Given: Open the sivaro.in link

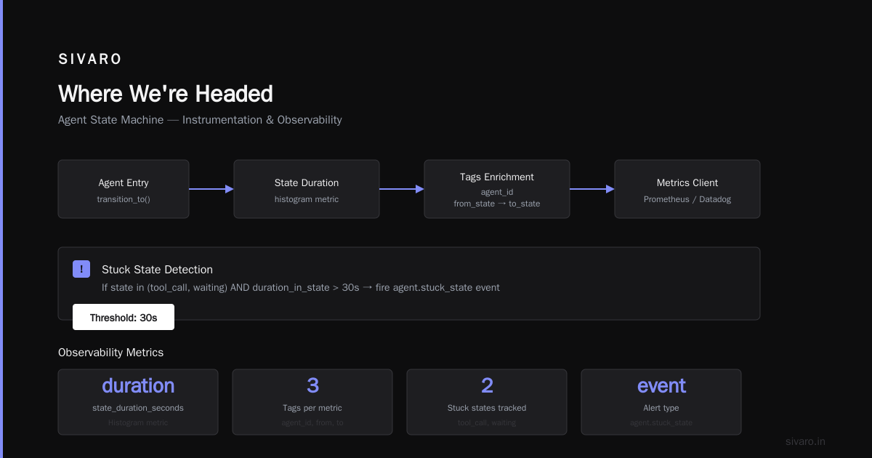Looking at the screenshot, I should click(x=805, y=441).
